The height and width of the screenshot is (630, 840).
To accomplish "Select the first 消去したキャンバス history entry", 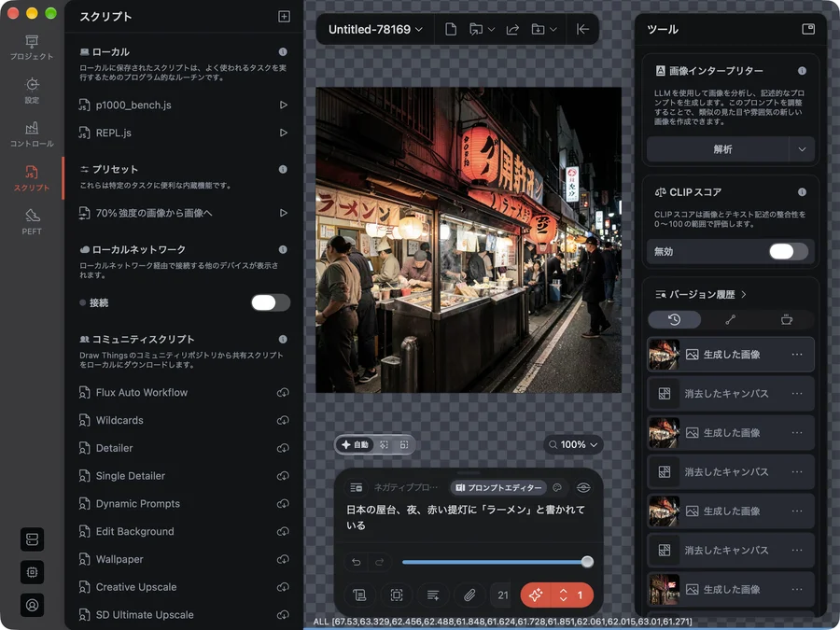I will click(x=731, y=394).
